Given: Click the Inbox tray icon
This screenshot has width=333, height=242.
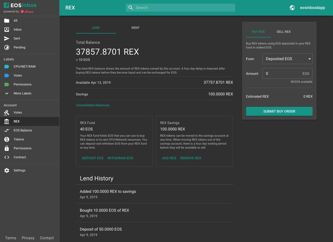Looking at the screenshot, I should pyautogui.click(x=7, y=29).
